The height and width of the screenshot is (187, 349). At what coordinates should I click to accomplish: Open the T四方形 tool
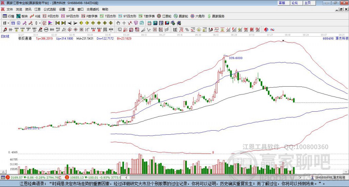(x=108, y=16)
